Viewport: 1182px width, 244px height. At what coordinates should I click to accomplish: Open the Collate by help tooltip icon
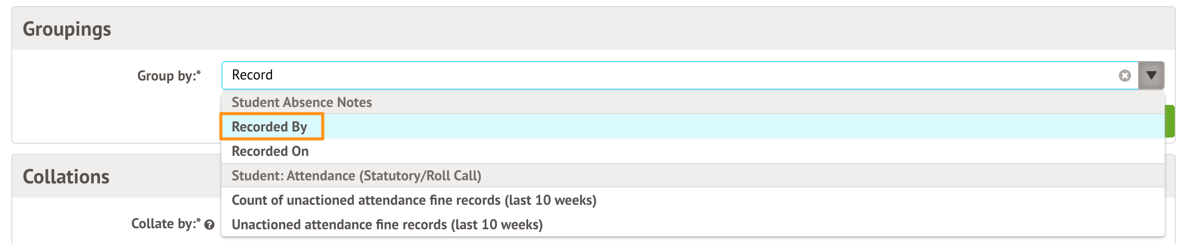pos(209,225)
